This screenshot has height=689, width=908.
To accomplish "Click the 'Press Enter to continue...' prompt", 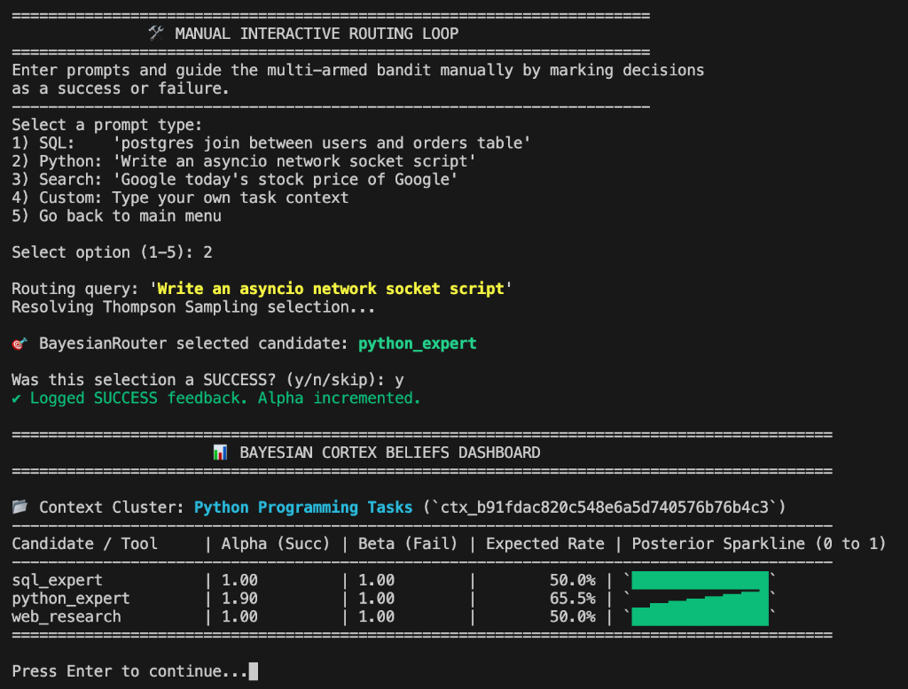I will [129, 671].
